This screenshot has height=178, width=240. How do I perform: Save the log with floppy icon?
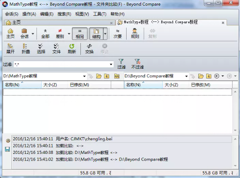[7, 149]
